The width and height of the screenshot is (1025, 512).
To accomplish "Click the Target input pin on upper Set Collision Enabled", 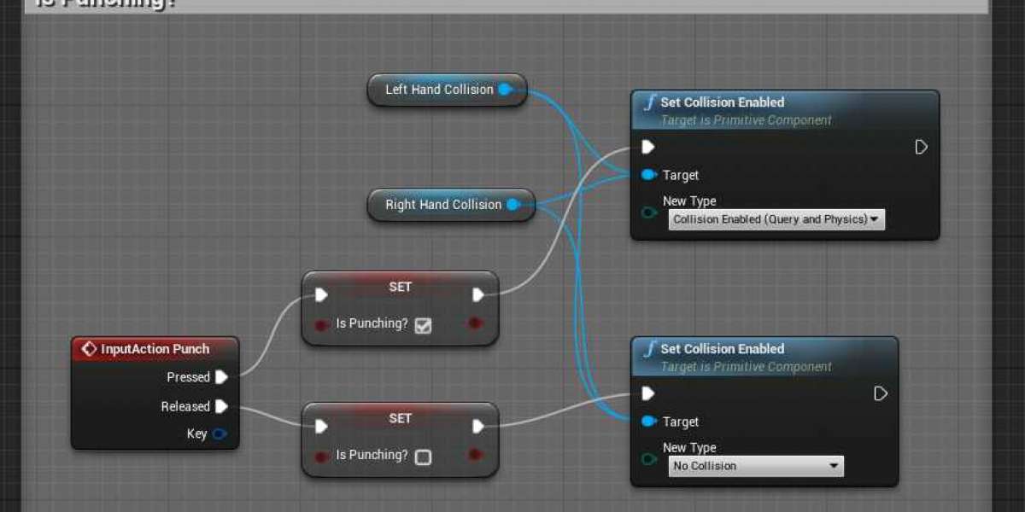I will coord(649,175).
